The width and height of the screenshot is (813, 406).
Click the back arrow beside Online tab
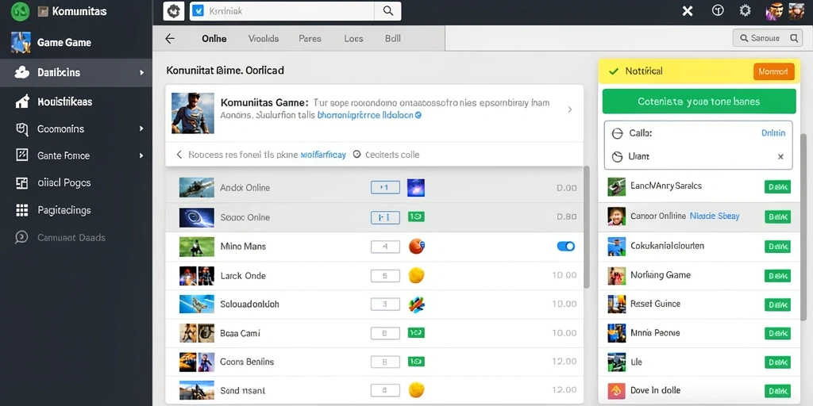[170, 38]
